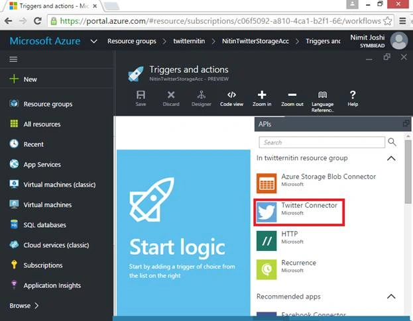
Task: Collapse the Recommended apps section
Action: coord(391,297)
